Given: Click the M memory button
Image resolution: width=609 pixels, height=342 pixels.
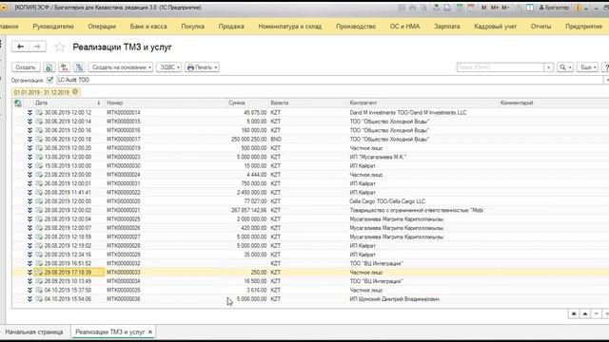Looking at the screenshot, I should [x=484, y=8].
